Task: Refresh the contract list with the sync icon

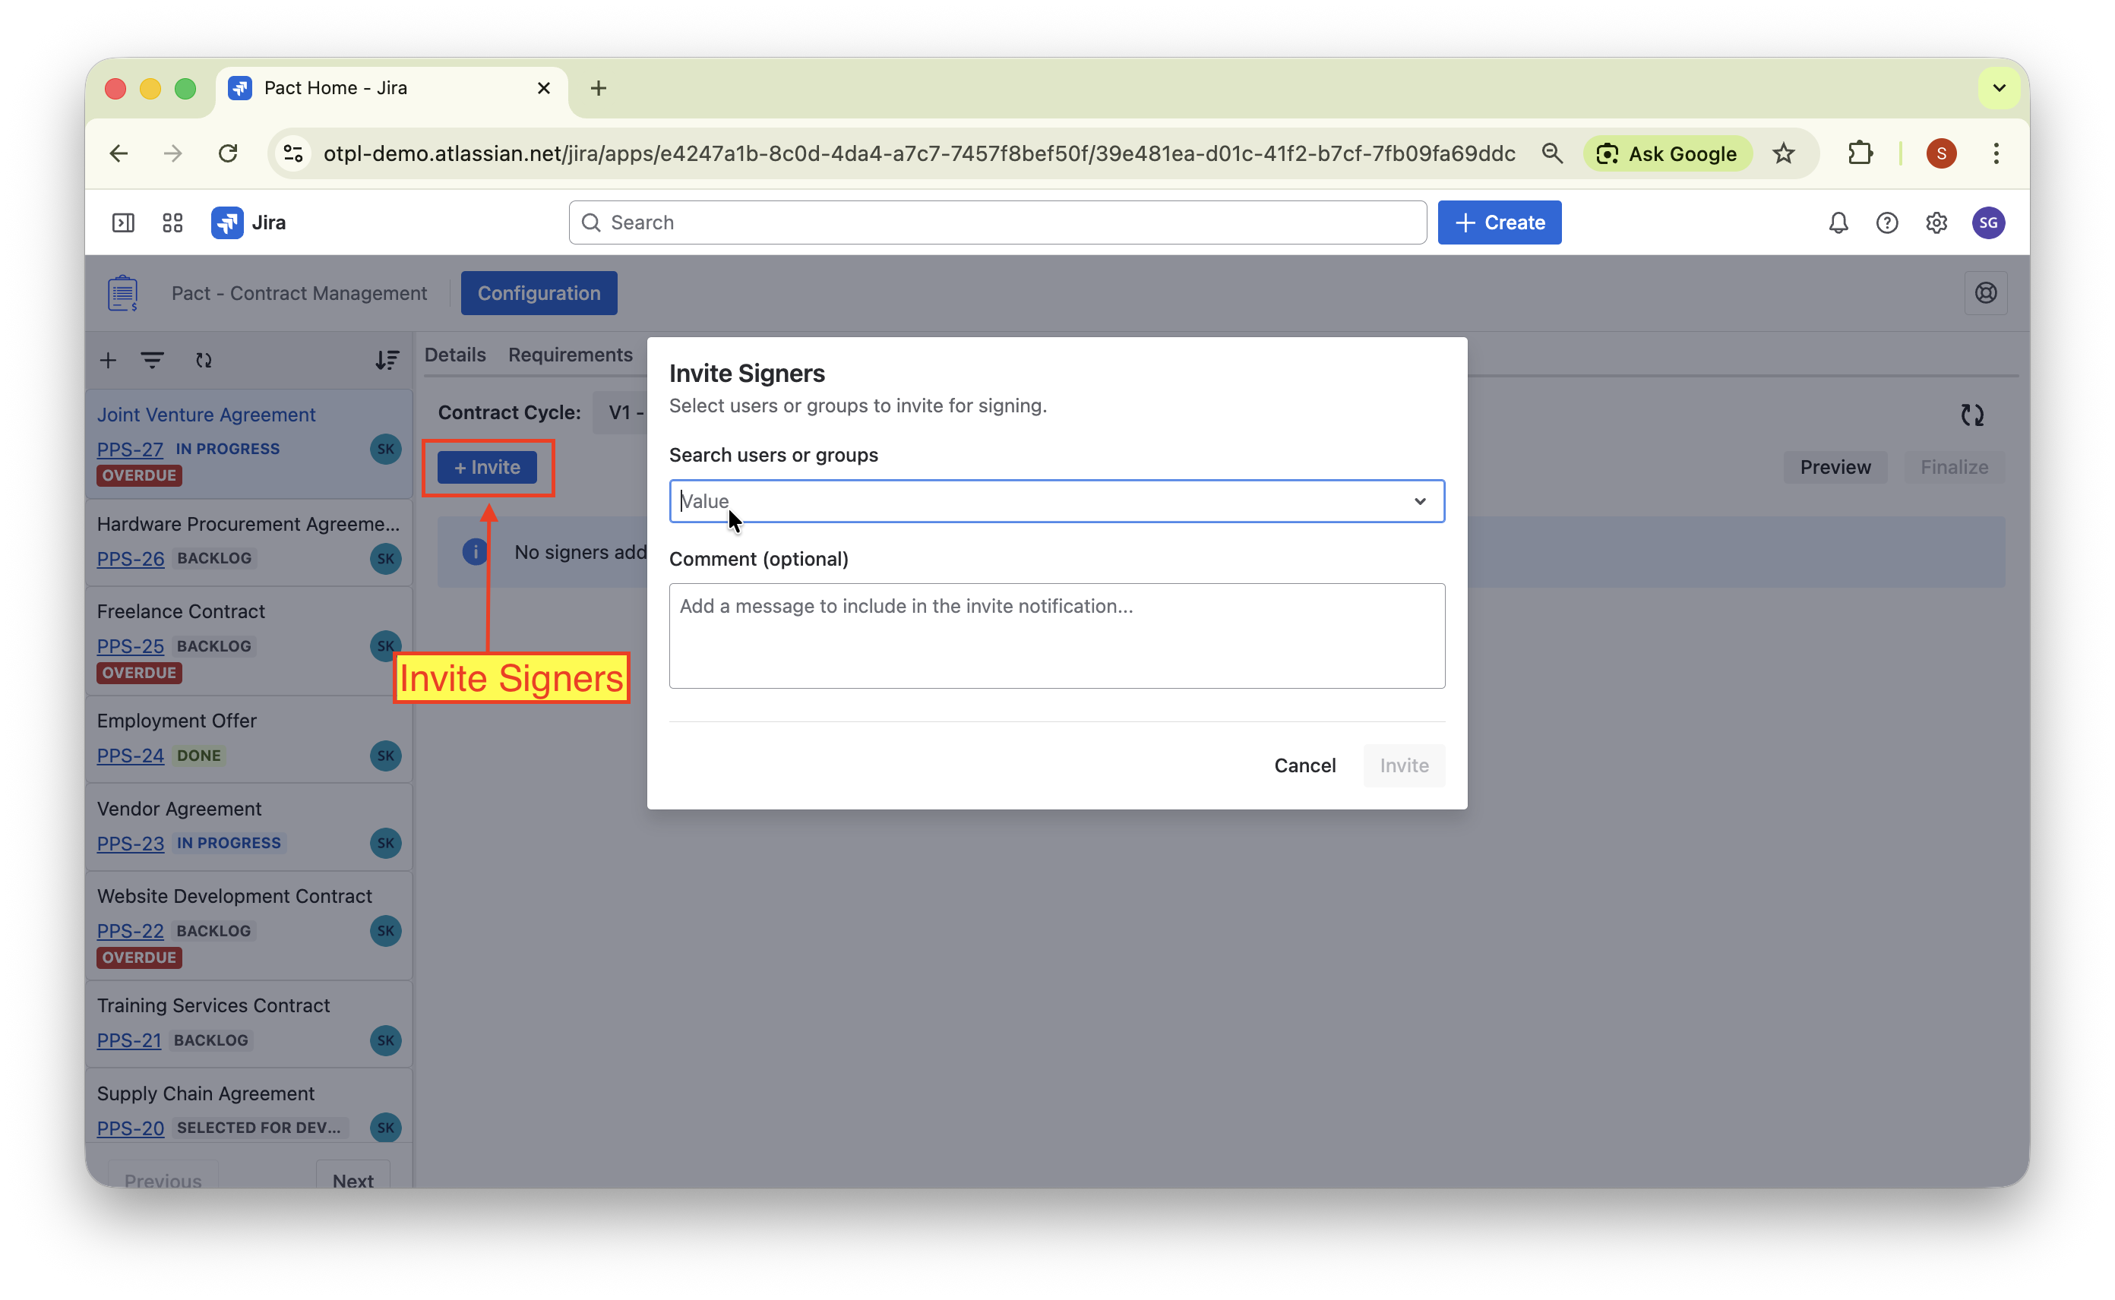Action: (x=204, y=360)
